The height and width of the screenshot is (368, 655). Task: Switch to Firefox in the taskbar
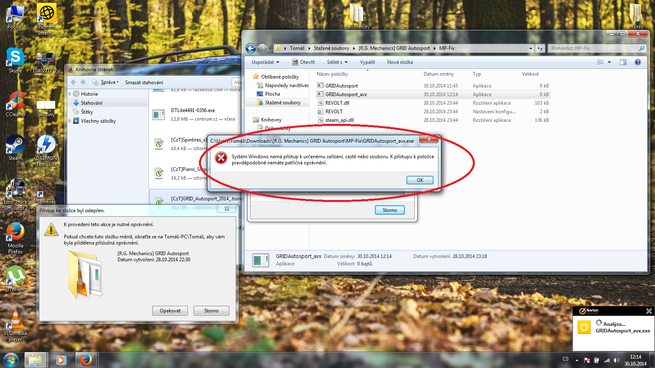pyautogui.click(x=86, y=360)
